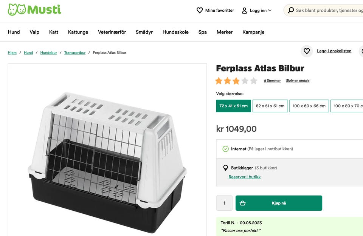
Task: Click Transportbur breadcrumb link
Action: click(x=75, y=53)
